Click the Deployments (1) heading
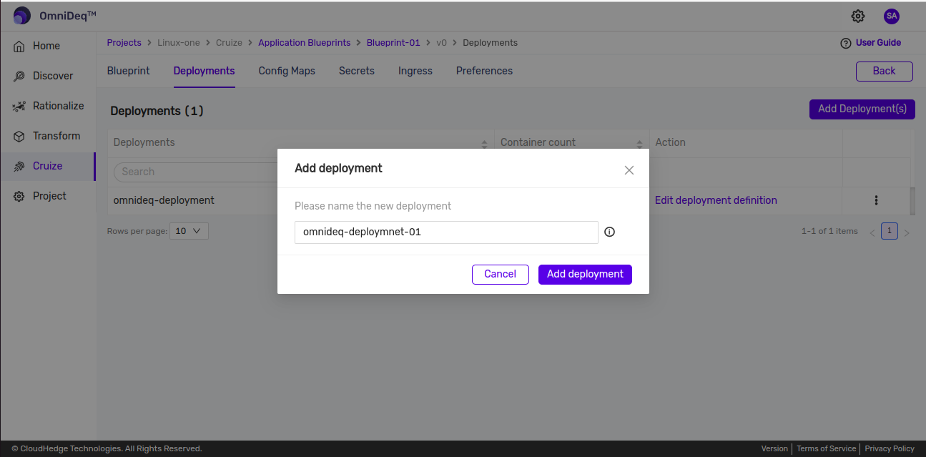Image resolution: width=926 pixels, height=457 pixels. pyautogui.click(x=157, y=111)
